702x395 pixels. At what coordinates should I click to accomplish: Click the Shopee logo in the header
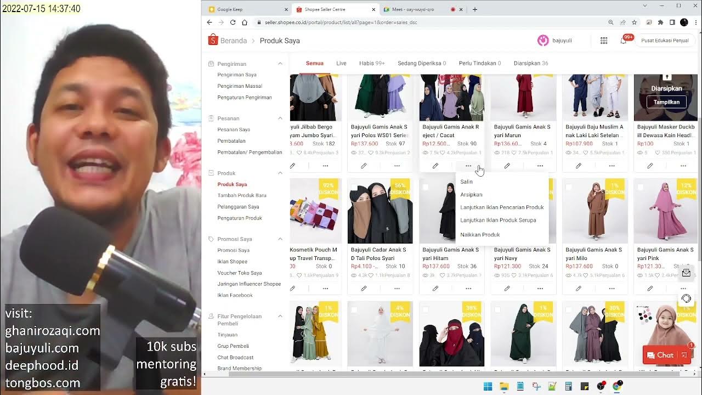coord(213,40)
